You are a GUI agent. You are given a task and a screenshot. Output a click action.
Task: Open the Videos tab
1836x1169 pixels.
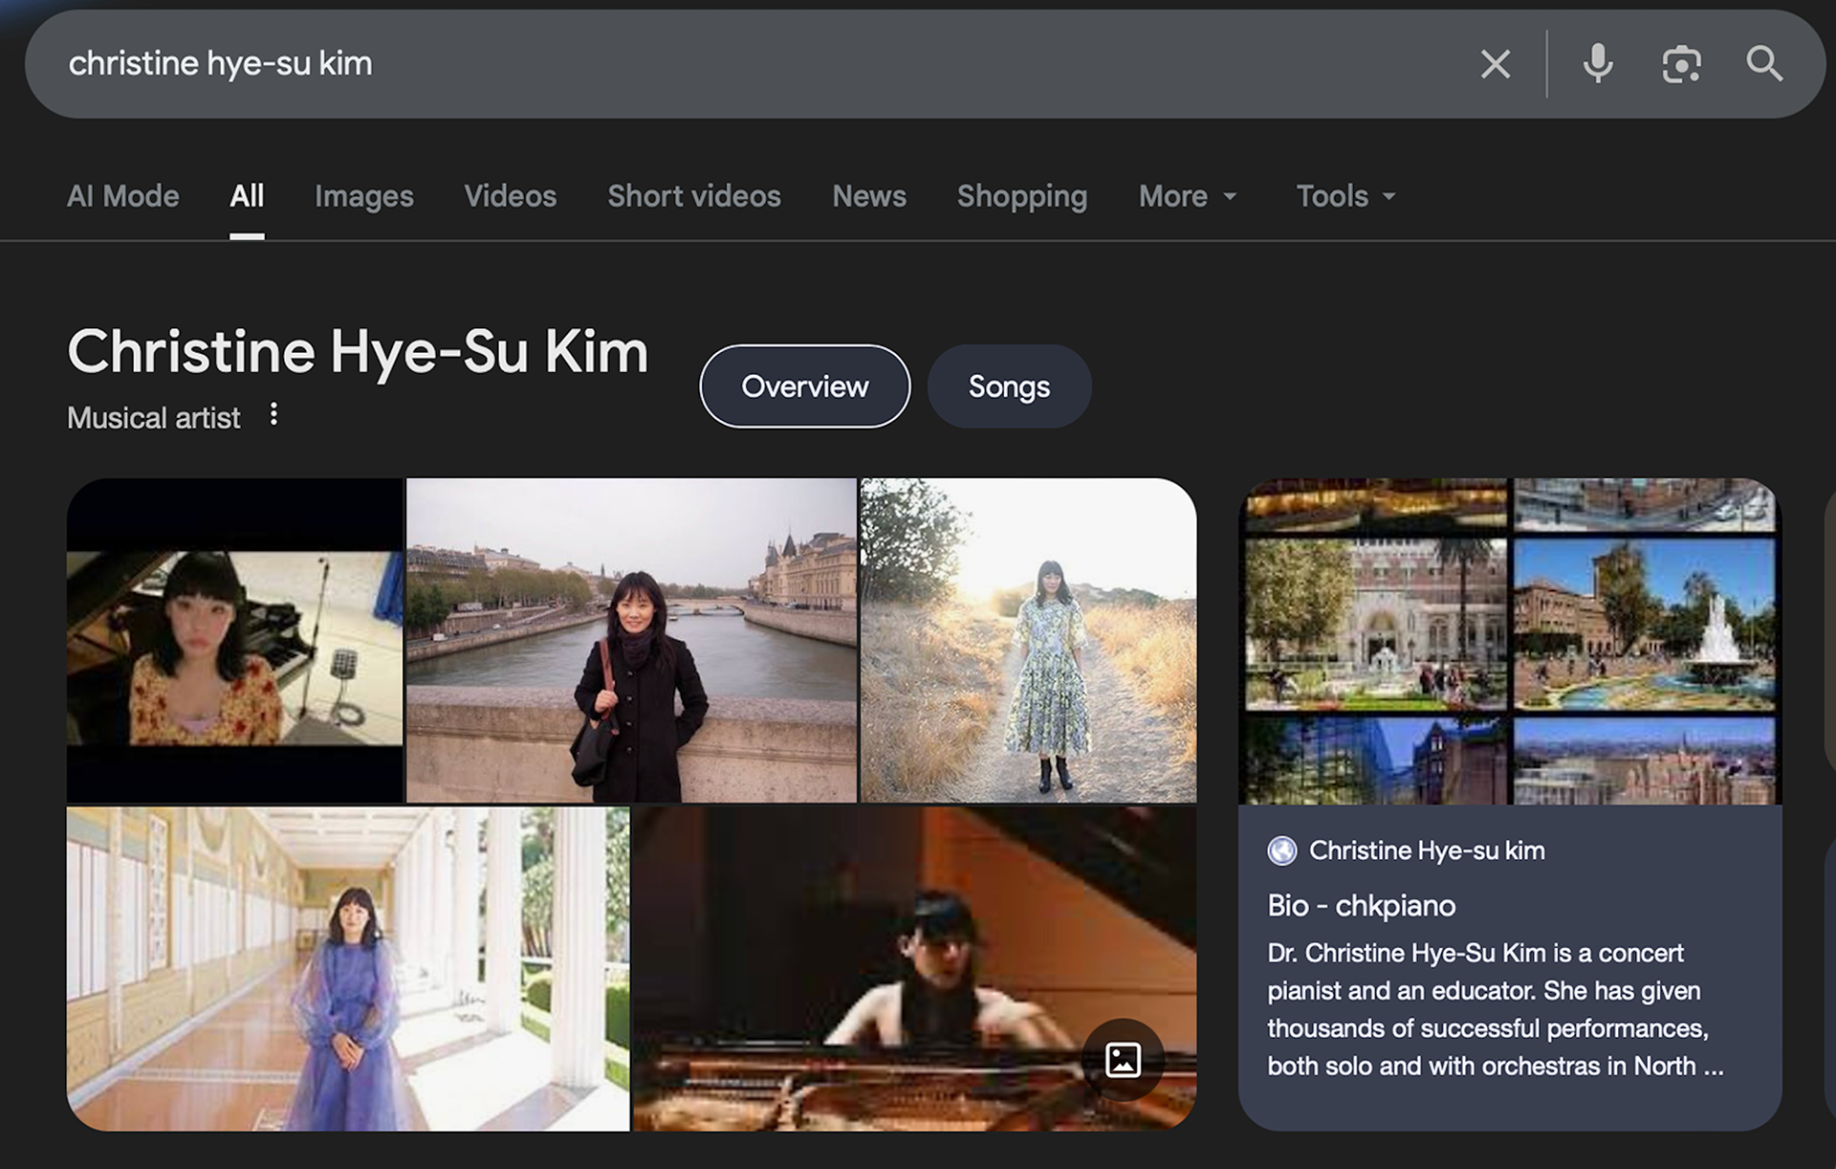[x=510, y=196]
